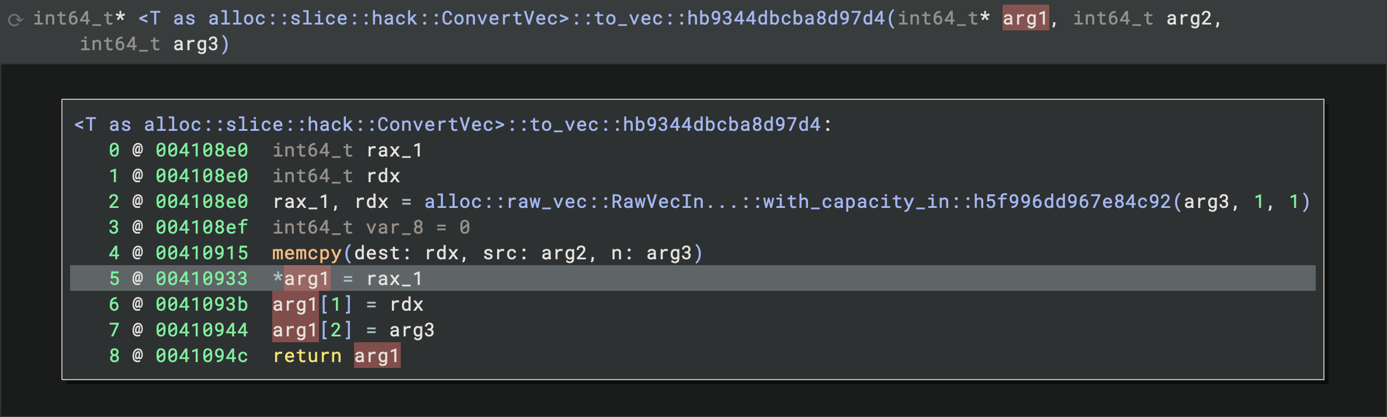1387x417 pixels.
Task: Click address 0041094c on return line
Action: tap(202, 356)
